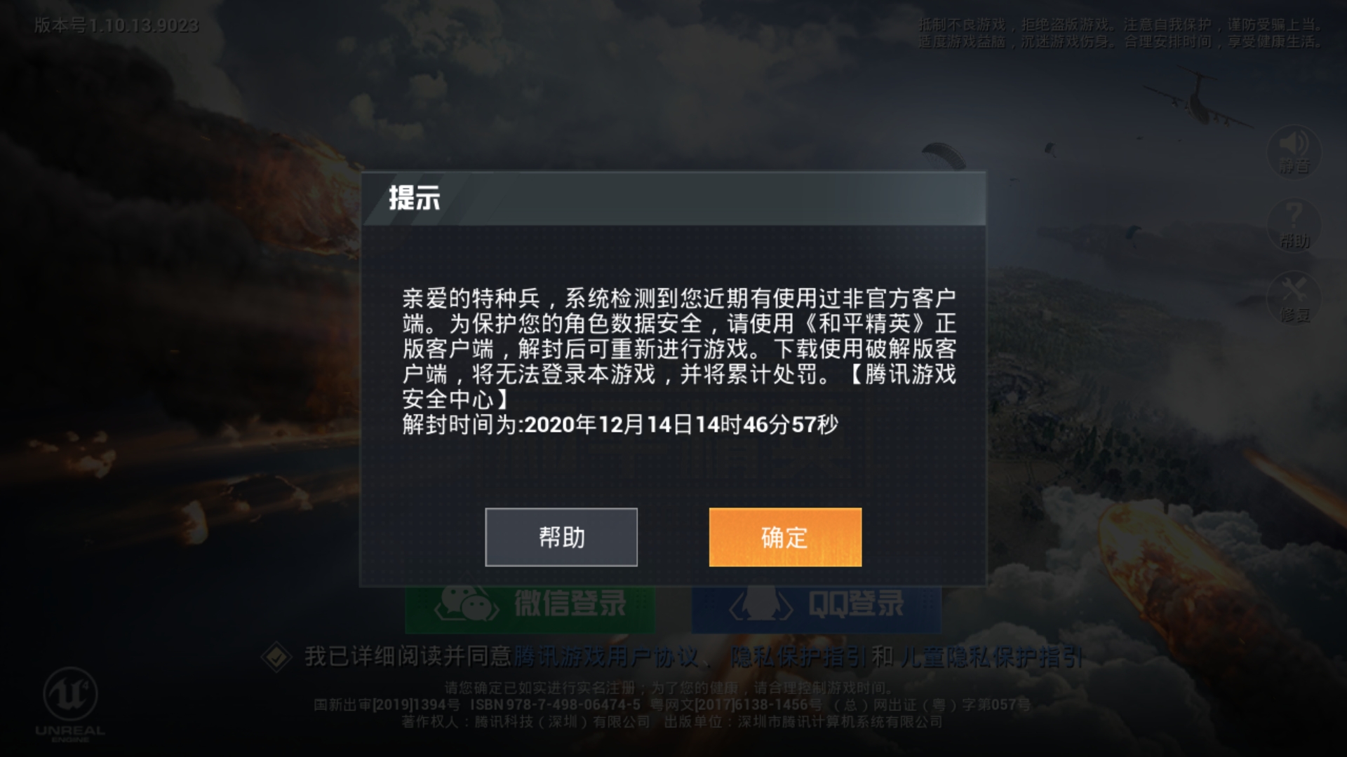Open the 腾讯游戏用户协议 link
Screen dimensions: 1347x757
pyautogui.click(x=606, y=657)
